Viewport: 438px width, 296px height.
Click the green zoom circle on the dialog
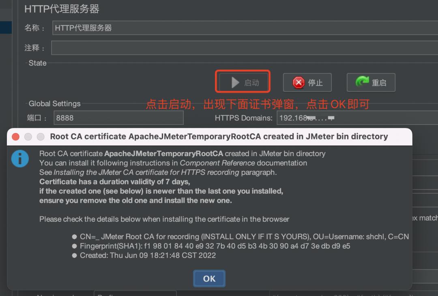pos(41,137)
